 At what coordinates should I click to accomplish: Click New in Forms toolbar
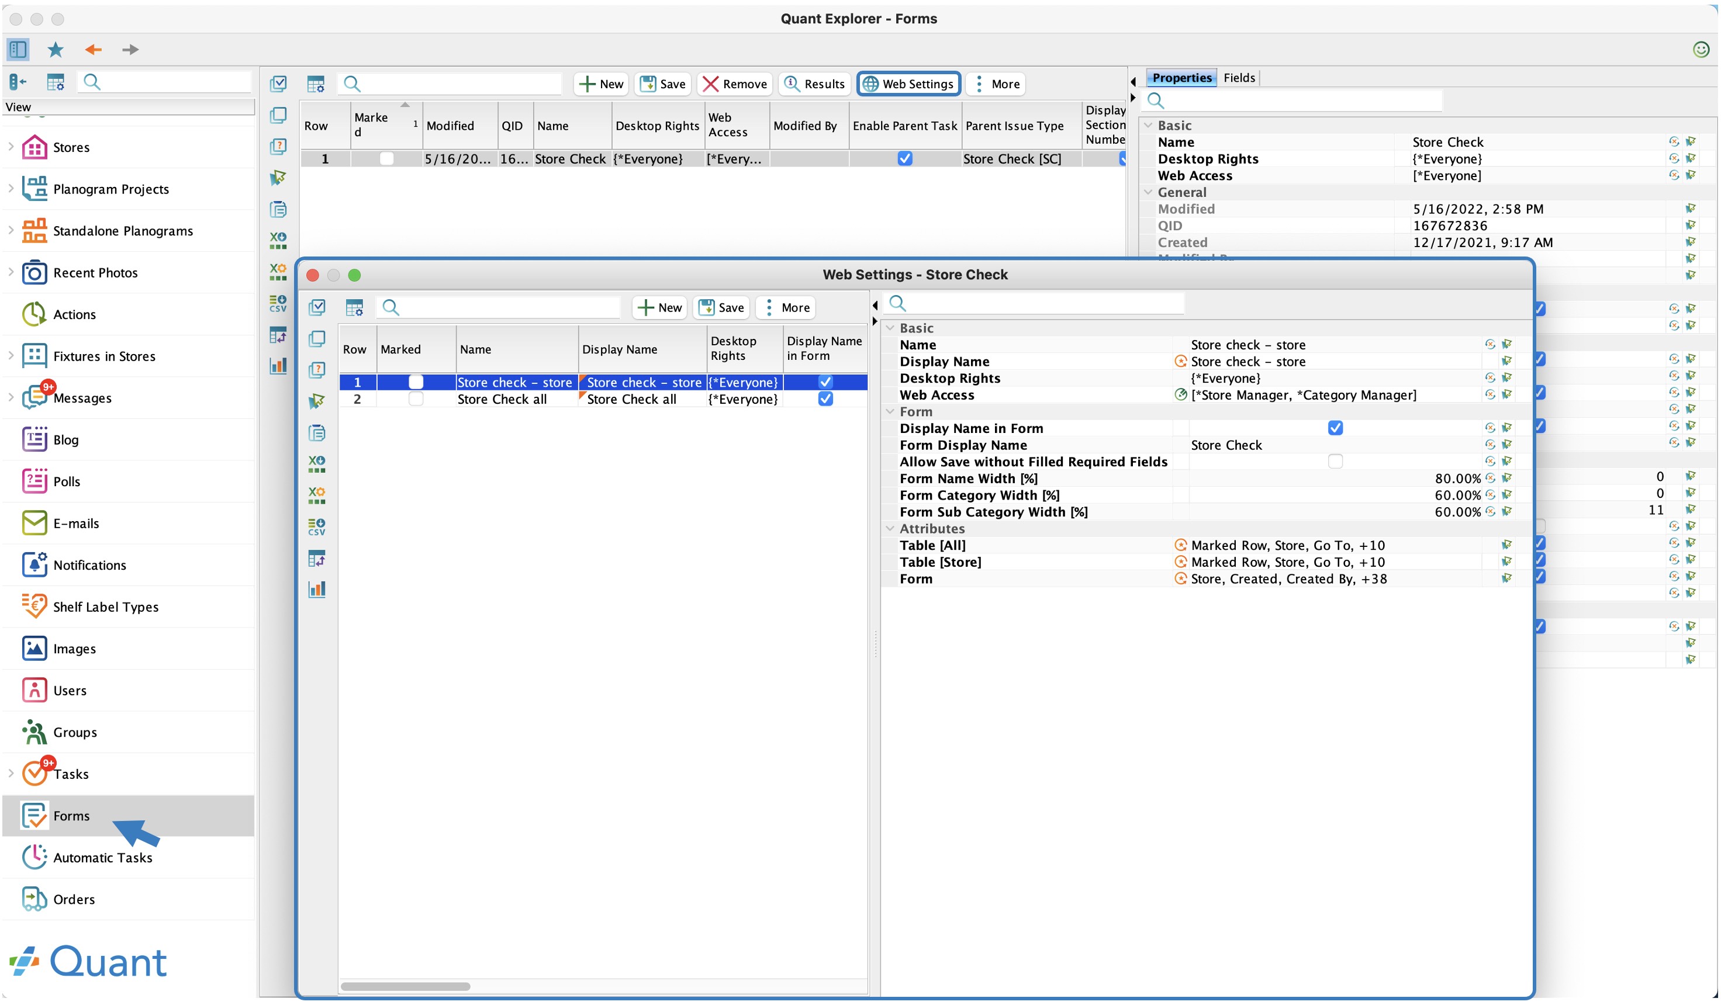point(602,84)
